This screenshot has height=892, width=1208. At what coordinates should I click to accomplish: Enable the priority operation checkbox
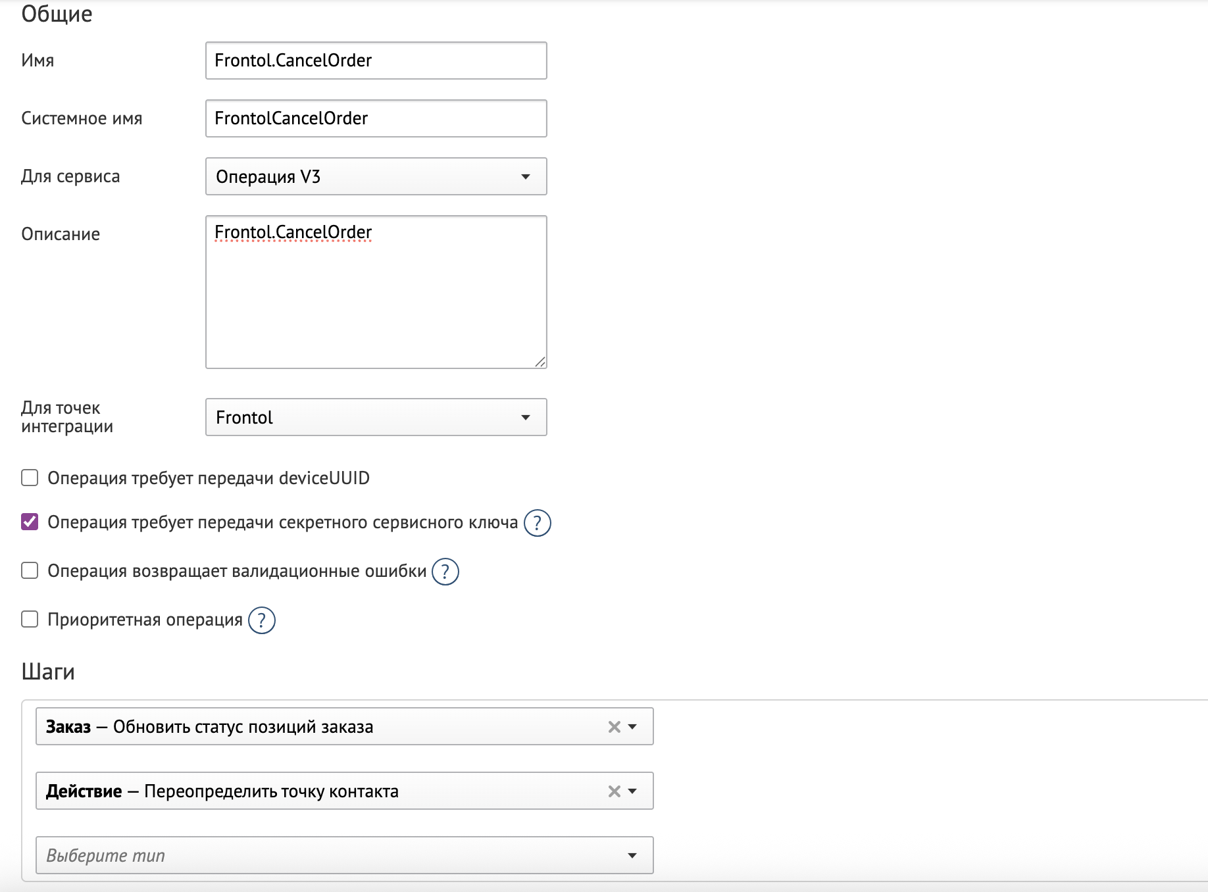[x=30, y=620]
